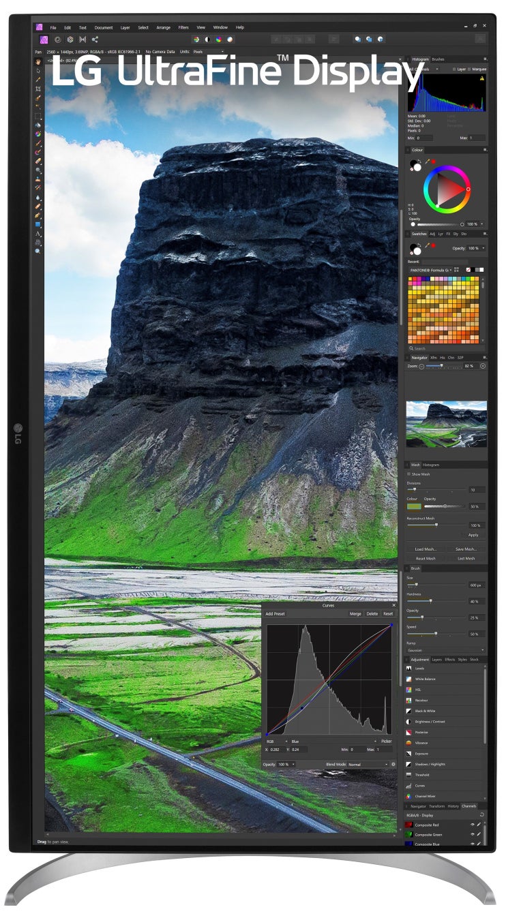This screenshot has height=920, width=506.
Task: Adjust the brush Hardness slider
Action: click(x=436, y=601)
